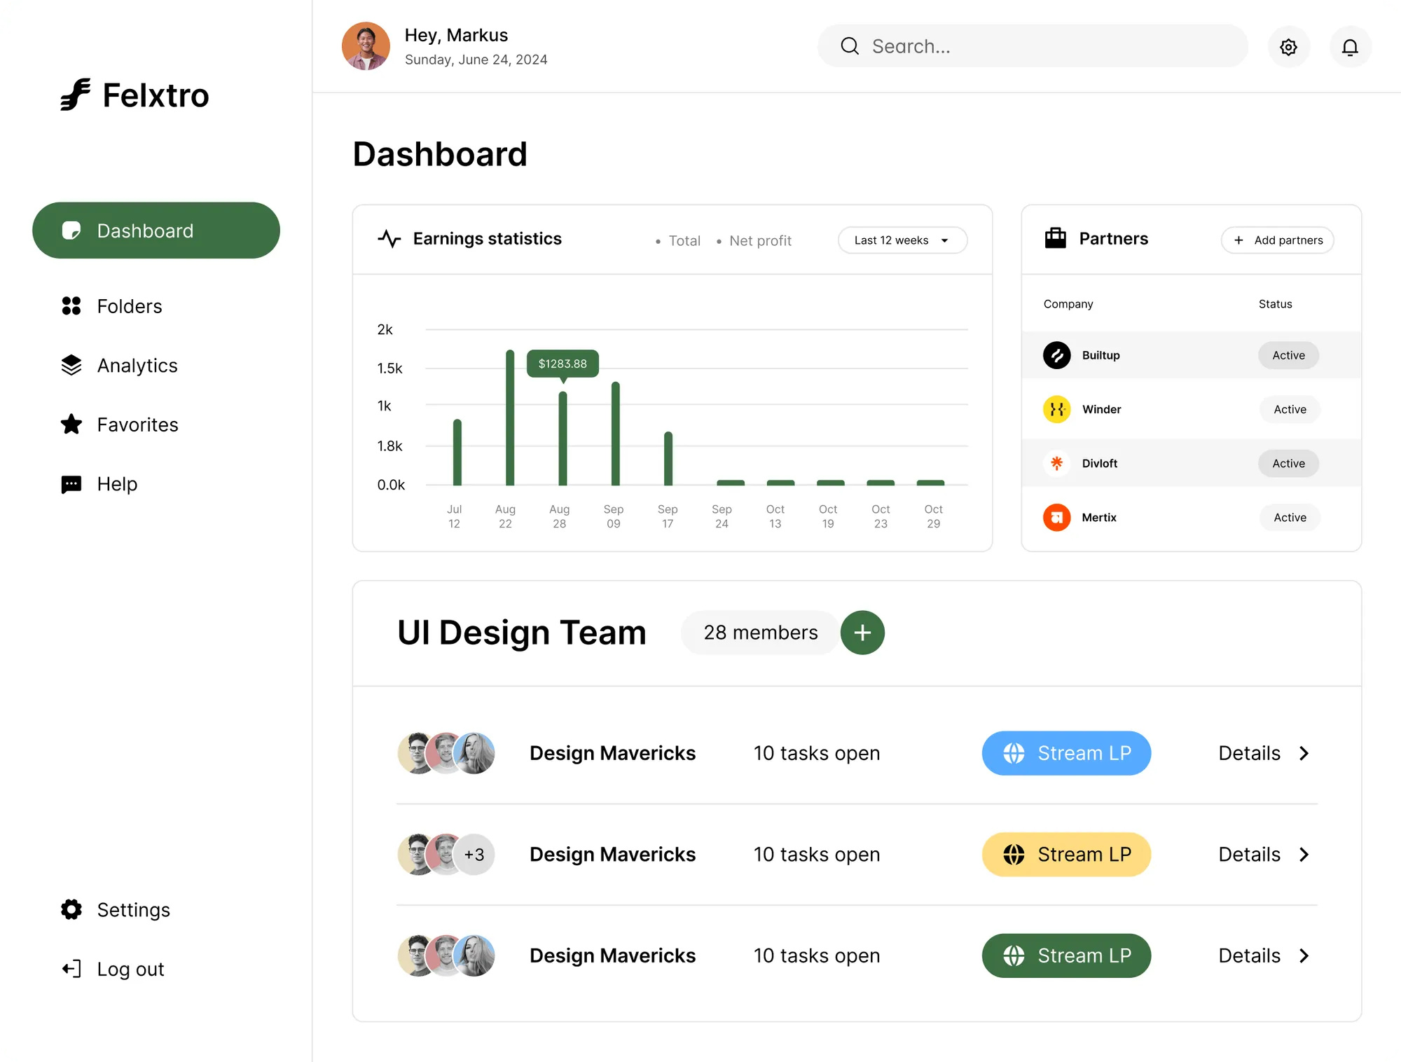This screenshot has height=1062, width=1401.
Task: Click into the Search field
Action: coord(1033,46)
